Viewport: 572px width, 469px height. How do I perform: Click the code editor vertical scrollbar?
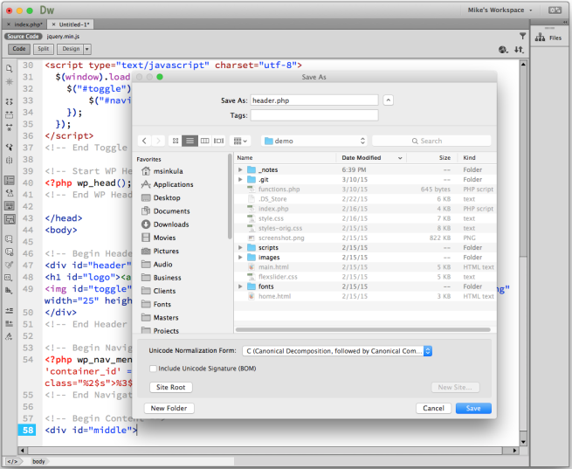523,161
